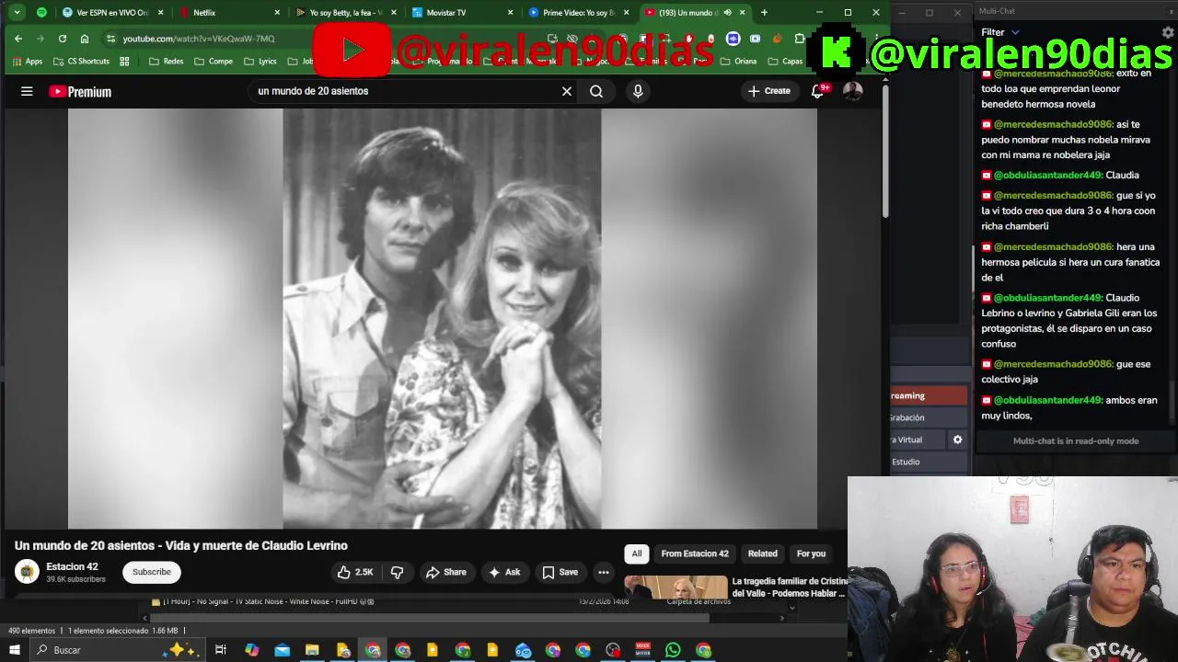
Task: Switch to the Prime Video tab
Action: 580,13
